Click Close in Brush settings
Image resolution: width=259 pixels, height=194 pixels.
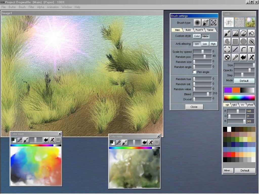click(x=194, y=107)
